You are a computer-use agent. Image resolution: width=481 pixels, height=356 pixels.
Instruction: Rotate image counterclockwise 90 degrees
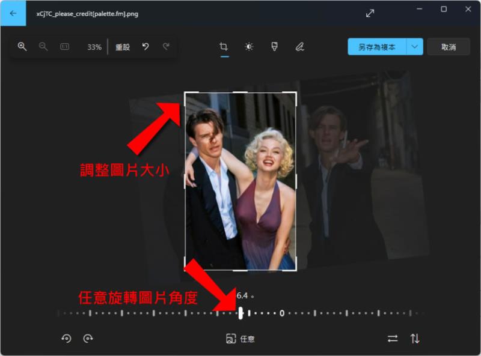pos(66,339)
